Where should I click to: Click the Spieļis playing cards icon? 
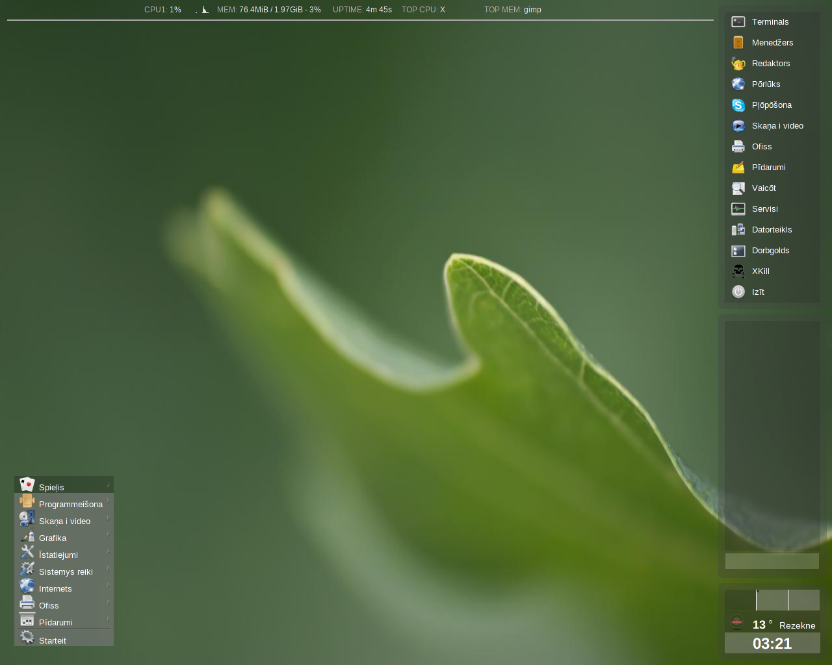pos(27,484)
